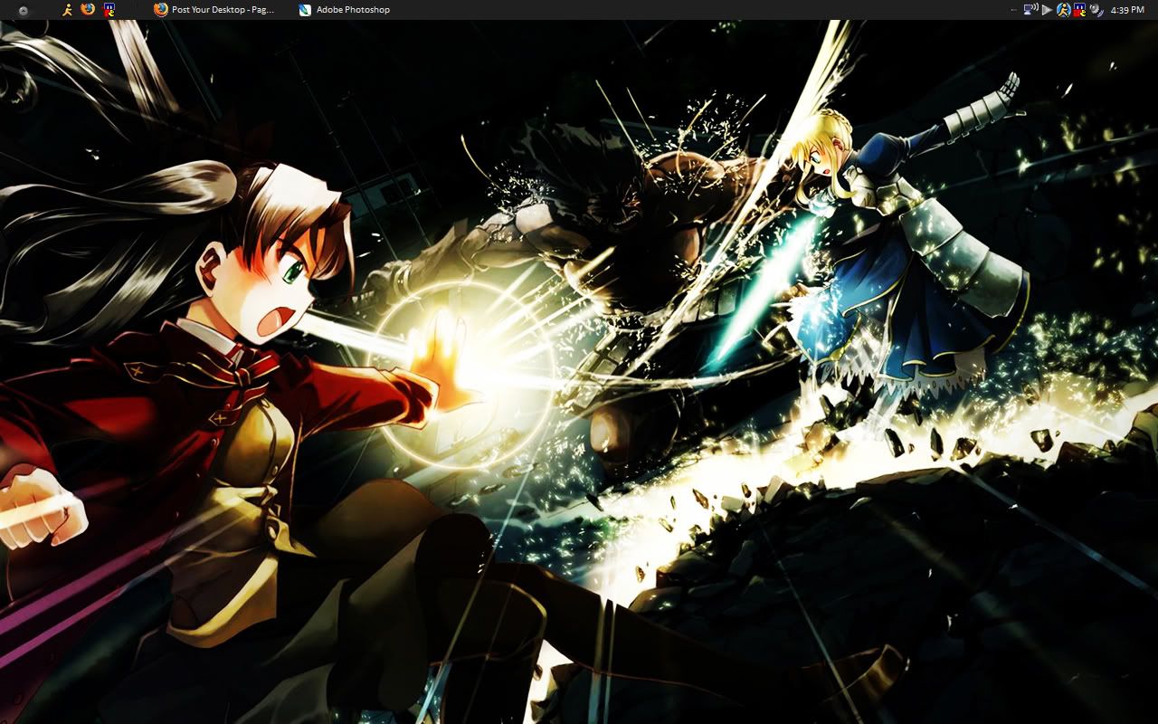Open the AIM running man tray icon

point(1064,10)
